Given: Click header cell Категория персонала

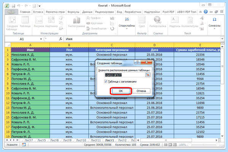Looking at the screenshot, I should click(x=112, y=50).
